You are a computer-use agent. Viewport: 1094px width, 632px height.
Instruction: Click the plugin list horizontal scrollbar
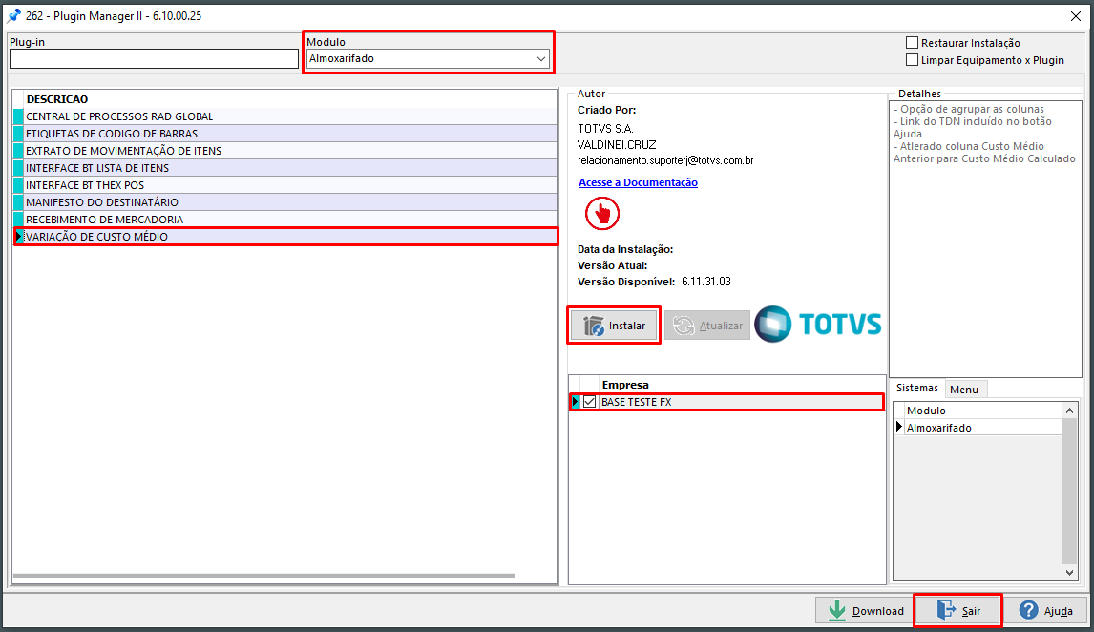[263, 576]
